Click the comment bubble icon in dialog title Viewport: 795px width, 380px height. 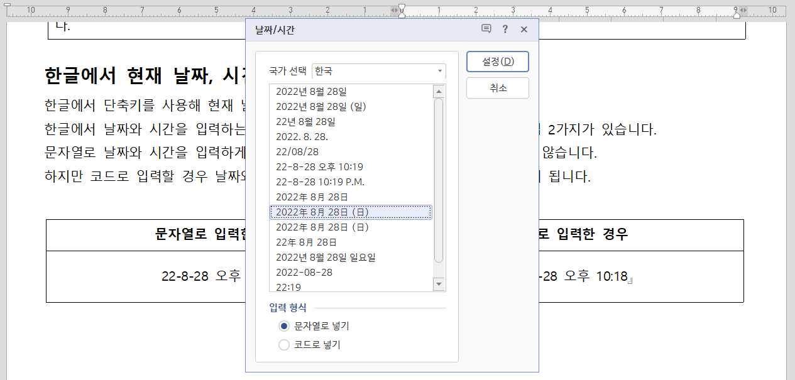click(x=486, y=30)
